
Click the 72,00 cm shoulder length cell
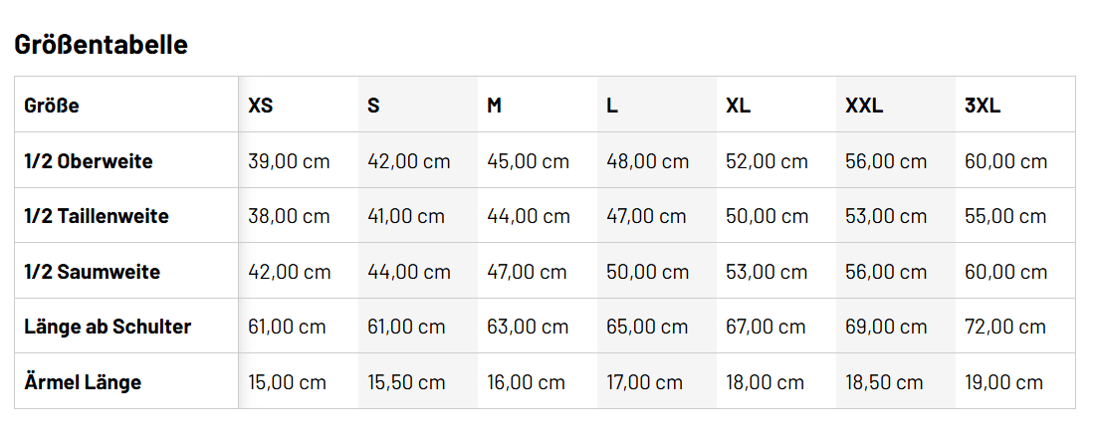coord(1005,327)
